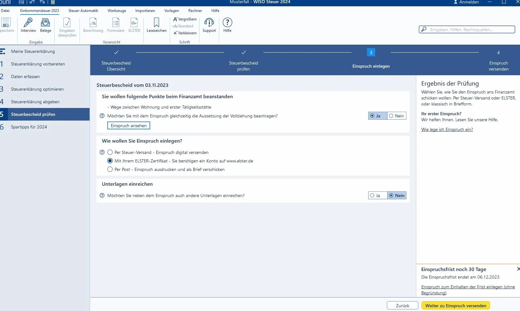The width and height of the screenshot is (520, 311).
Task: Click help icon beside Aussetzung der Vollziehung question
Action: [102, 116]
